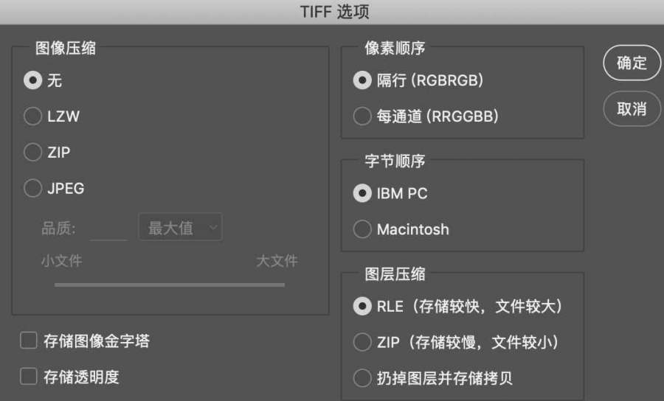
Task: Choose Macintosh byte order option
Action: (362, 229)
